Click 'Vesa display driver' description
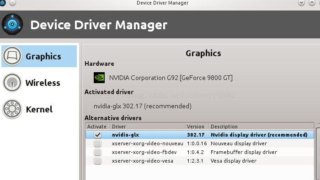Viewport: 320px width, 180px height. point(234,161)
